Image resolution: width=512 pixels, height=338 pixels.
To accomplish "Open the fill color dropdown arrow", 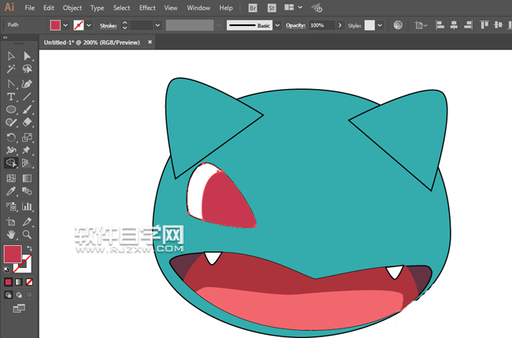I will click(65, 25).
